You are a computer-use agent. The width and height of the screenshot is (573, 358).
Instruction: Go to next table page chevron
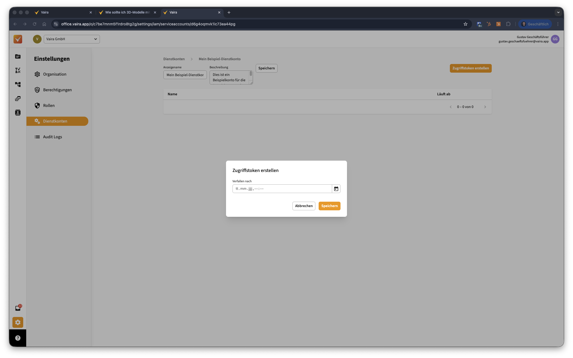pyautogui.click(x=485, y=107)
